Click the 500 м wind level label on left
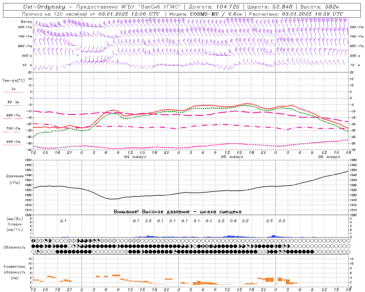The height and width of the screenshot is (292, 365). tap(27, 56)
